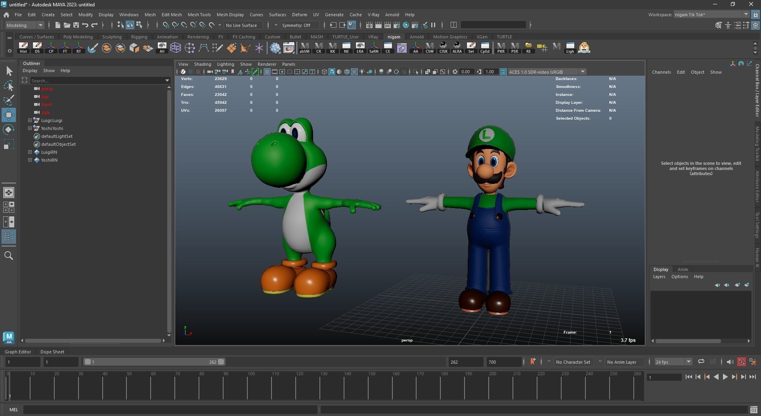761x416 pixels.
Task: Click the save scene icon
Action: click(x=76, y=25)
